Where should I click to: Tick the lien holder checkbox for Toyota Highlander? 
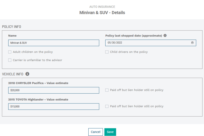(107, 106)
